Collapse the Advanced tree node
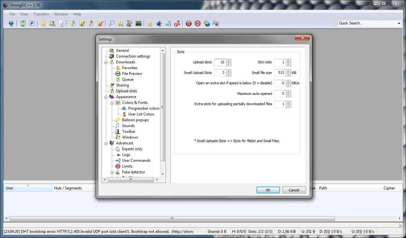Viewport: 406px width, 238px height. [106, 143]
